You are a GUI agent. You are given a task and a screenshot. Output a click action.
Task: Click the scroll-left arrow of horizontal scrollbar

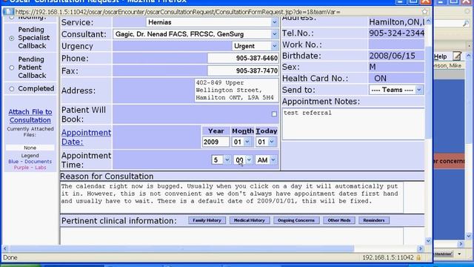pyautogui.click(x=5, y=248)
